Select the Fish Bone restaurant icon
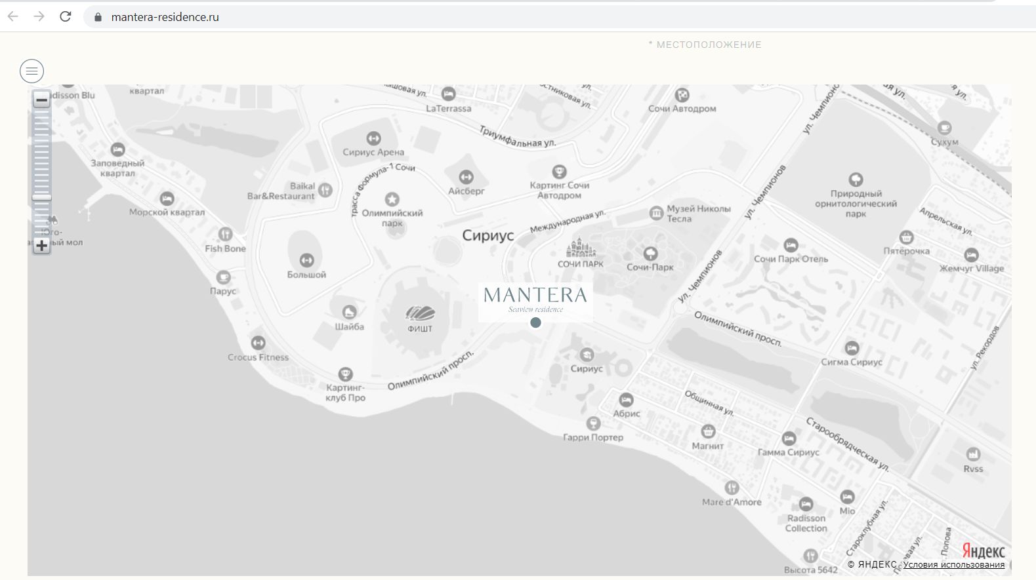 click(225, 234)
